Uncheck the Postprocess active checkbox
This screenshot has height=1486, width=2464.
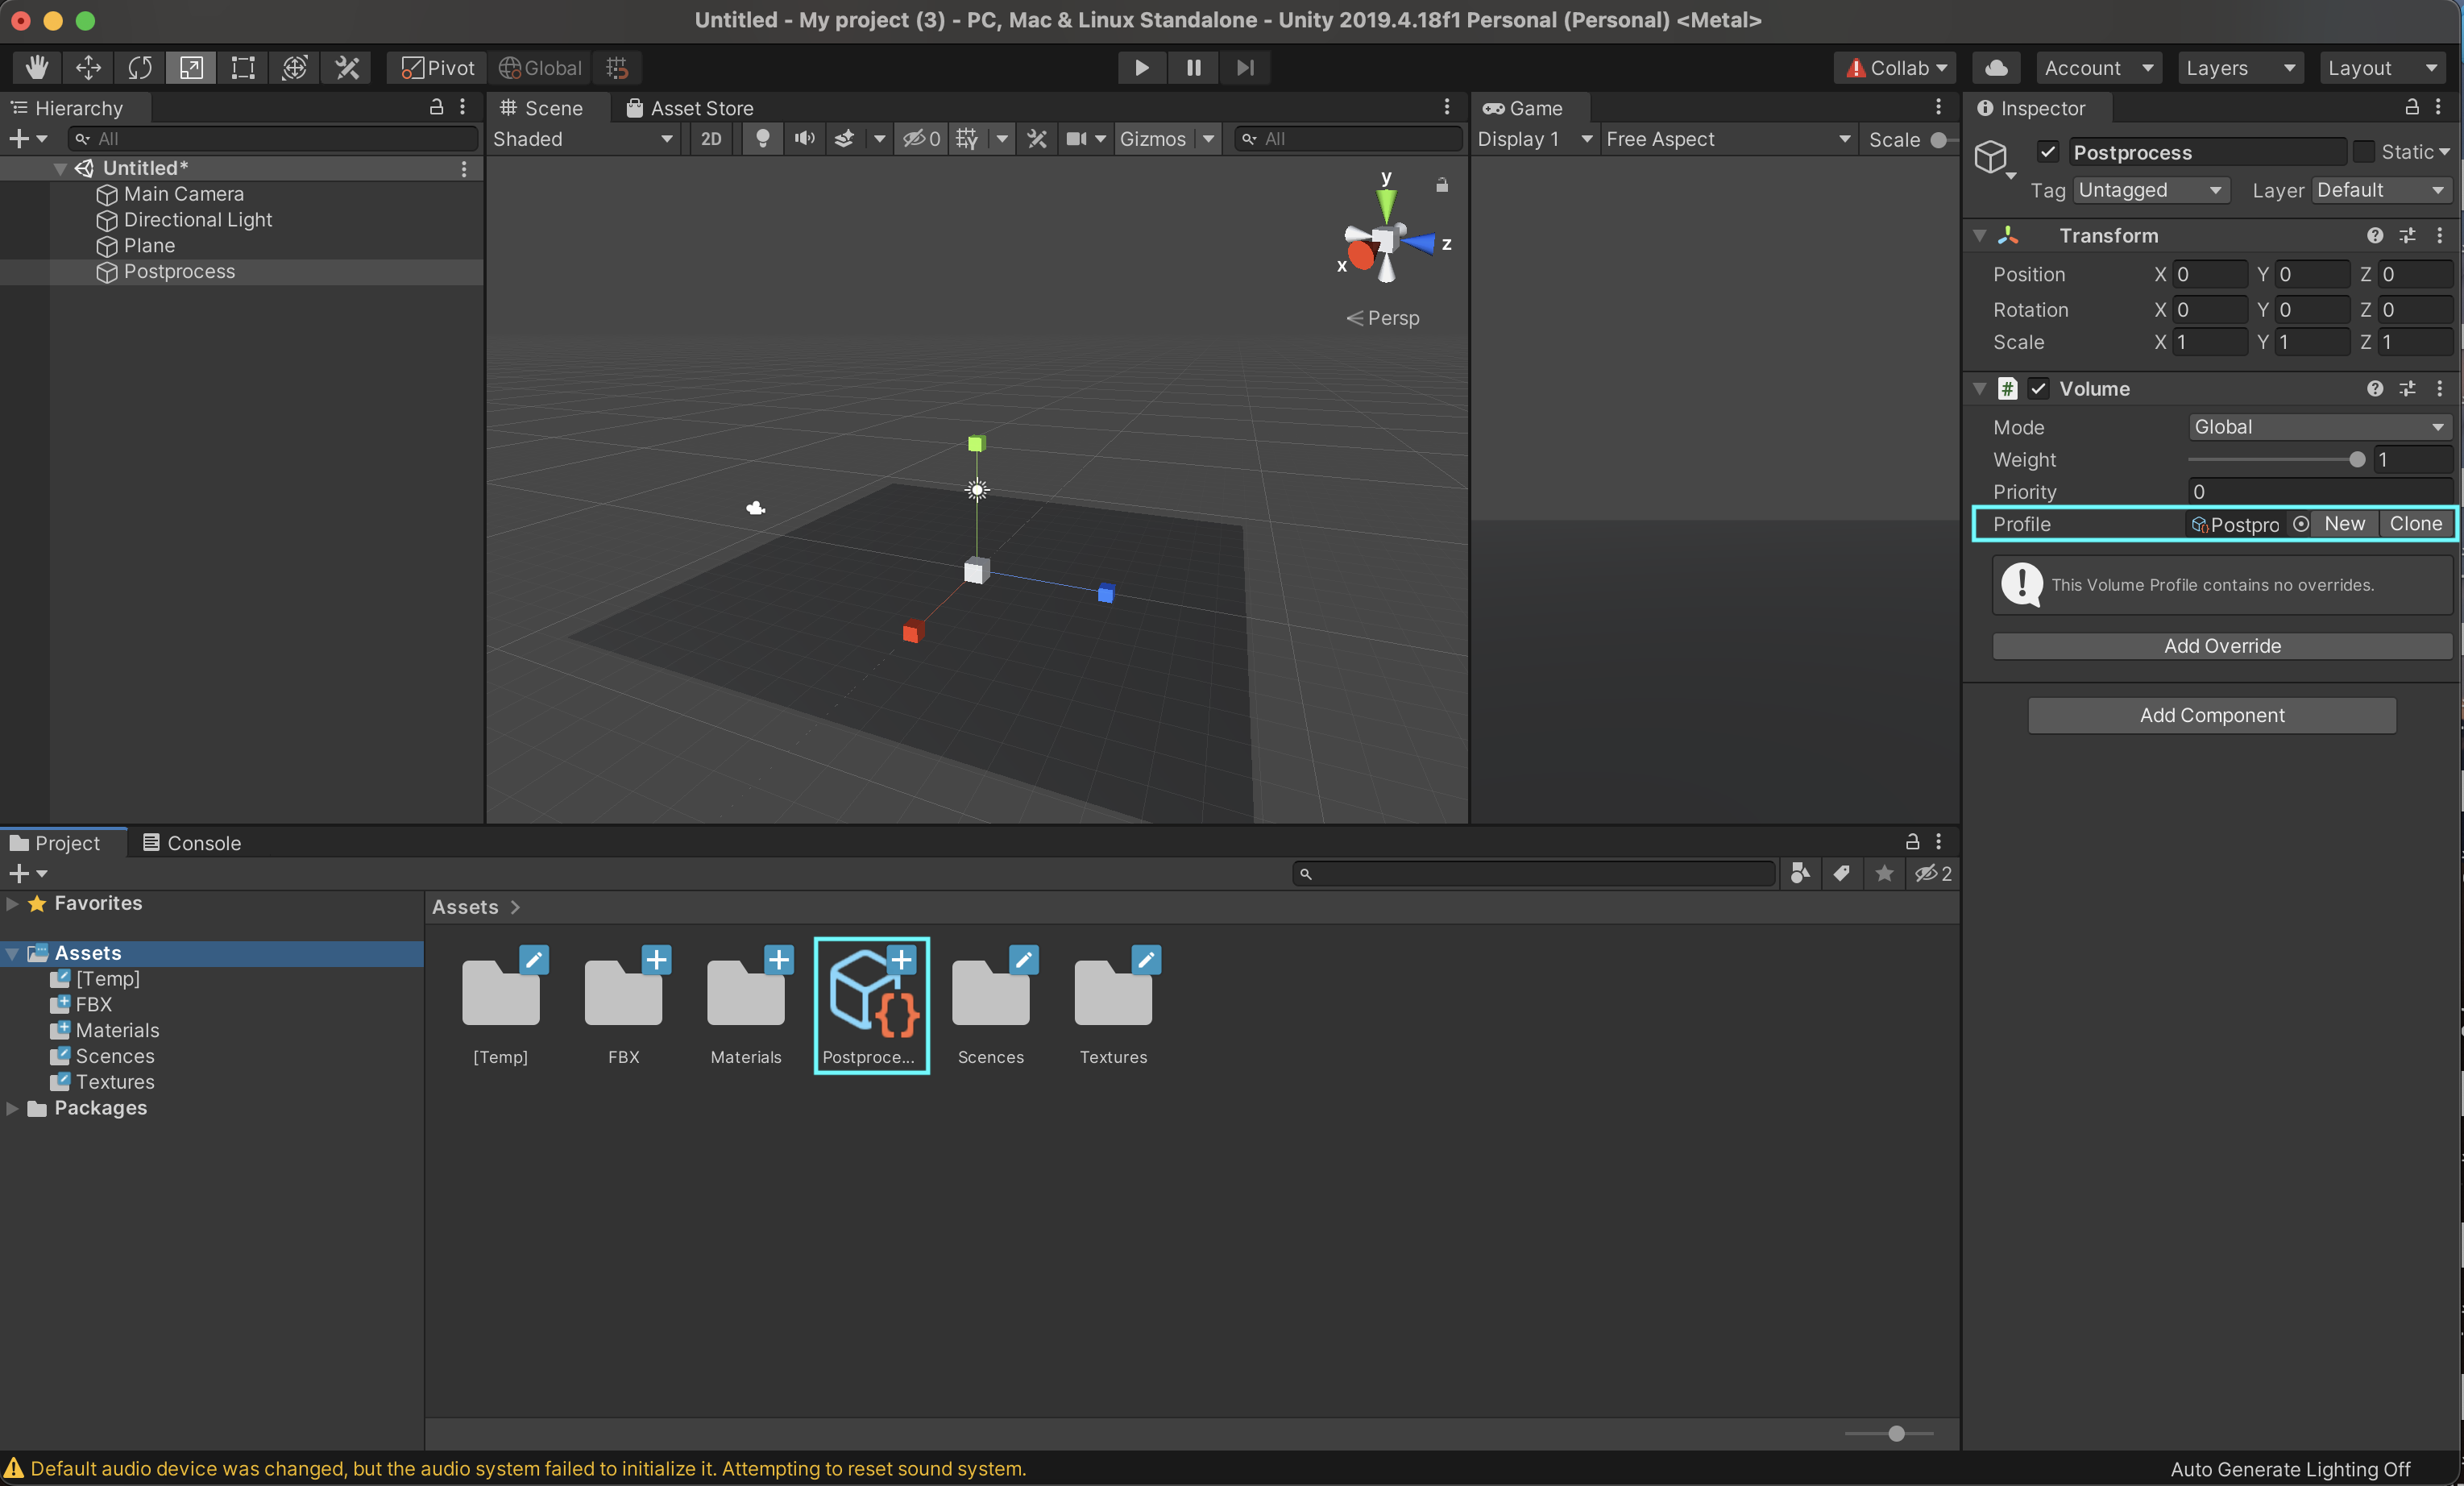coord(2048,152)
